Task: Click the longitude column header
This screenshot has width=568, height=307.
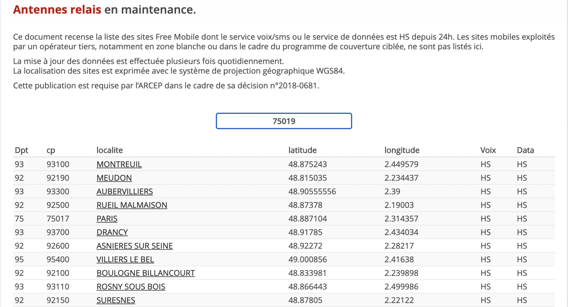Action: [402, 150]
